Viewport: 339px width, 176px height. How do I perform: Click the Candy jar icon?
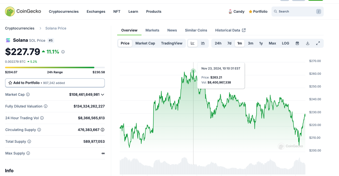(230, 11)
